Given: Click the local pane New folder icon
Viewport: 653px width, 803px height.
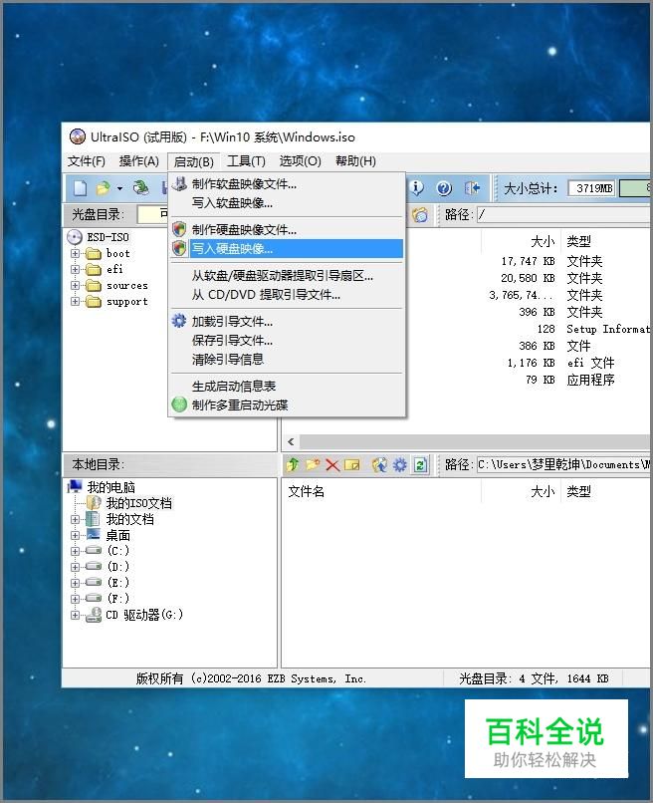Looking at the screenshot, I should click(x=313, y=464).
